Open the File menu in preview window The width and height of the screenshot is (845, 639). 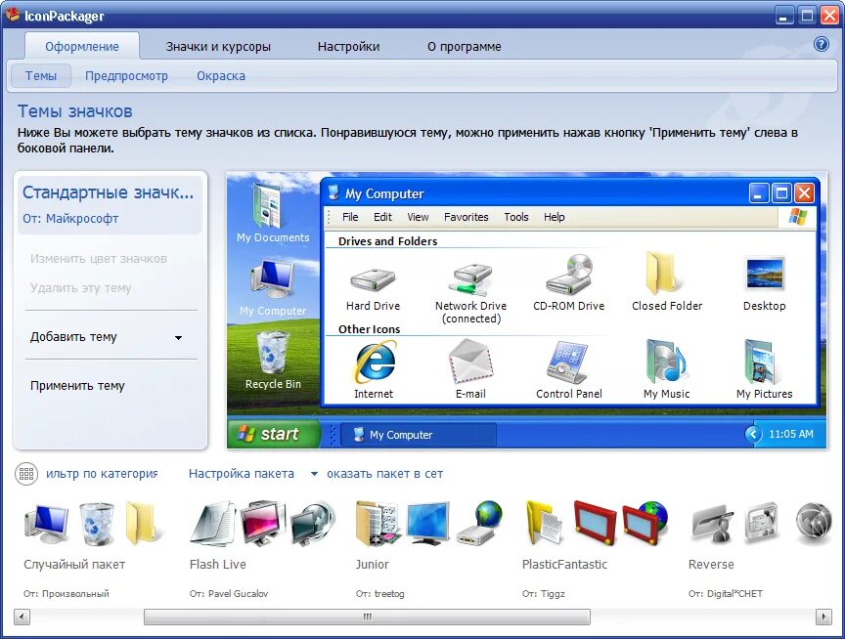point(350,217)
